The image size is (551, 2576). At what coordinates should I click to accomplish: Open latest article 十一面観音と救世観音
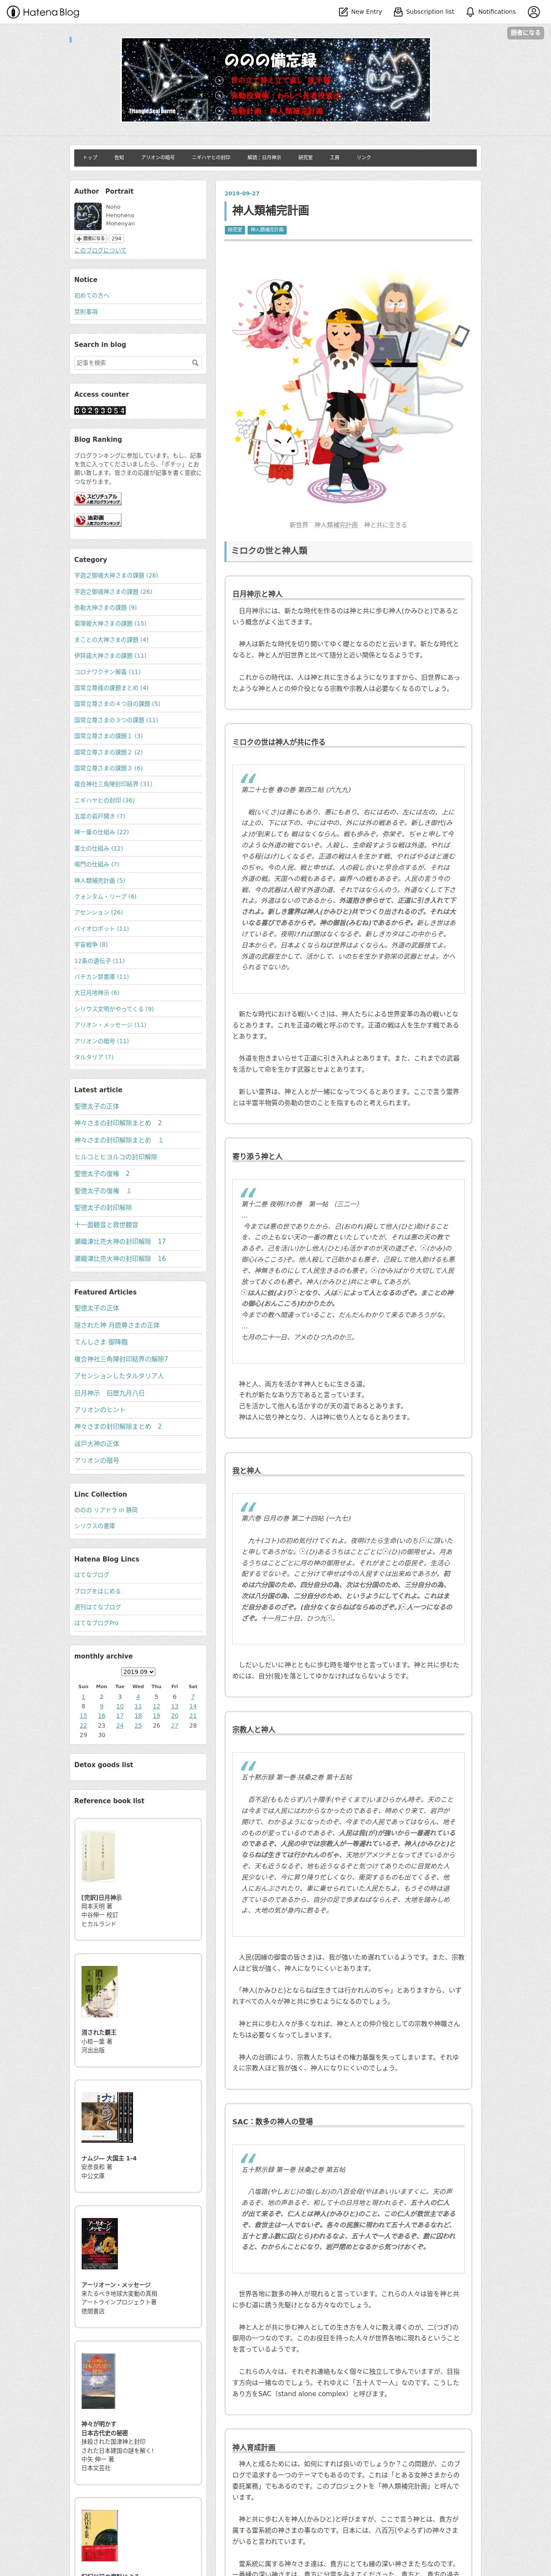pos(106,1224)
